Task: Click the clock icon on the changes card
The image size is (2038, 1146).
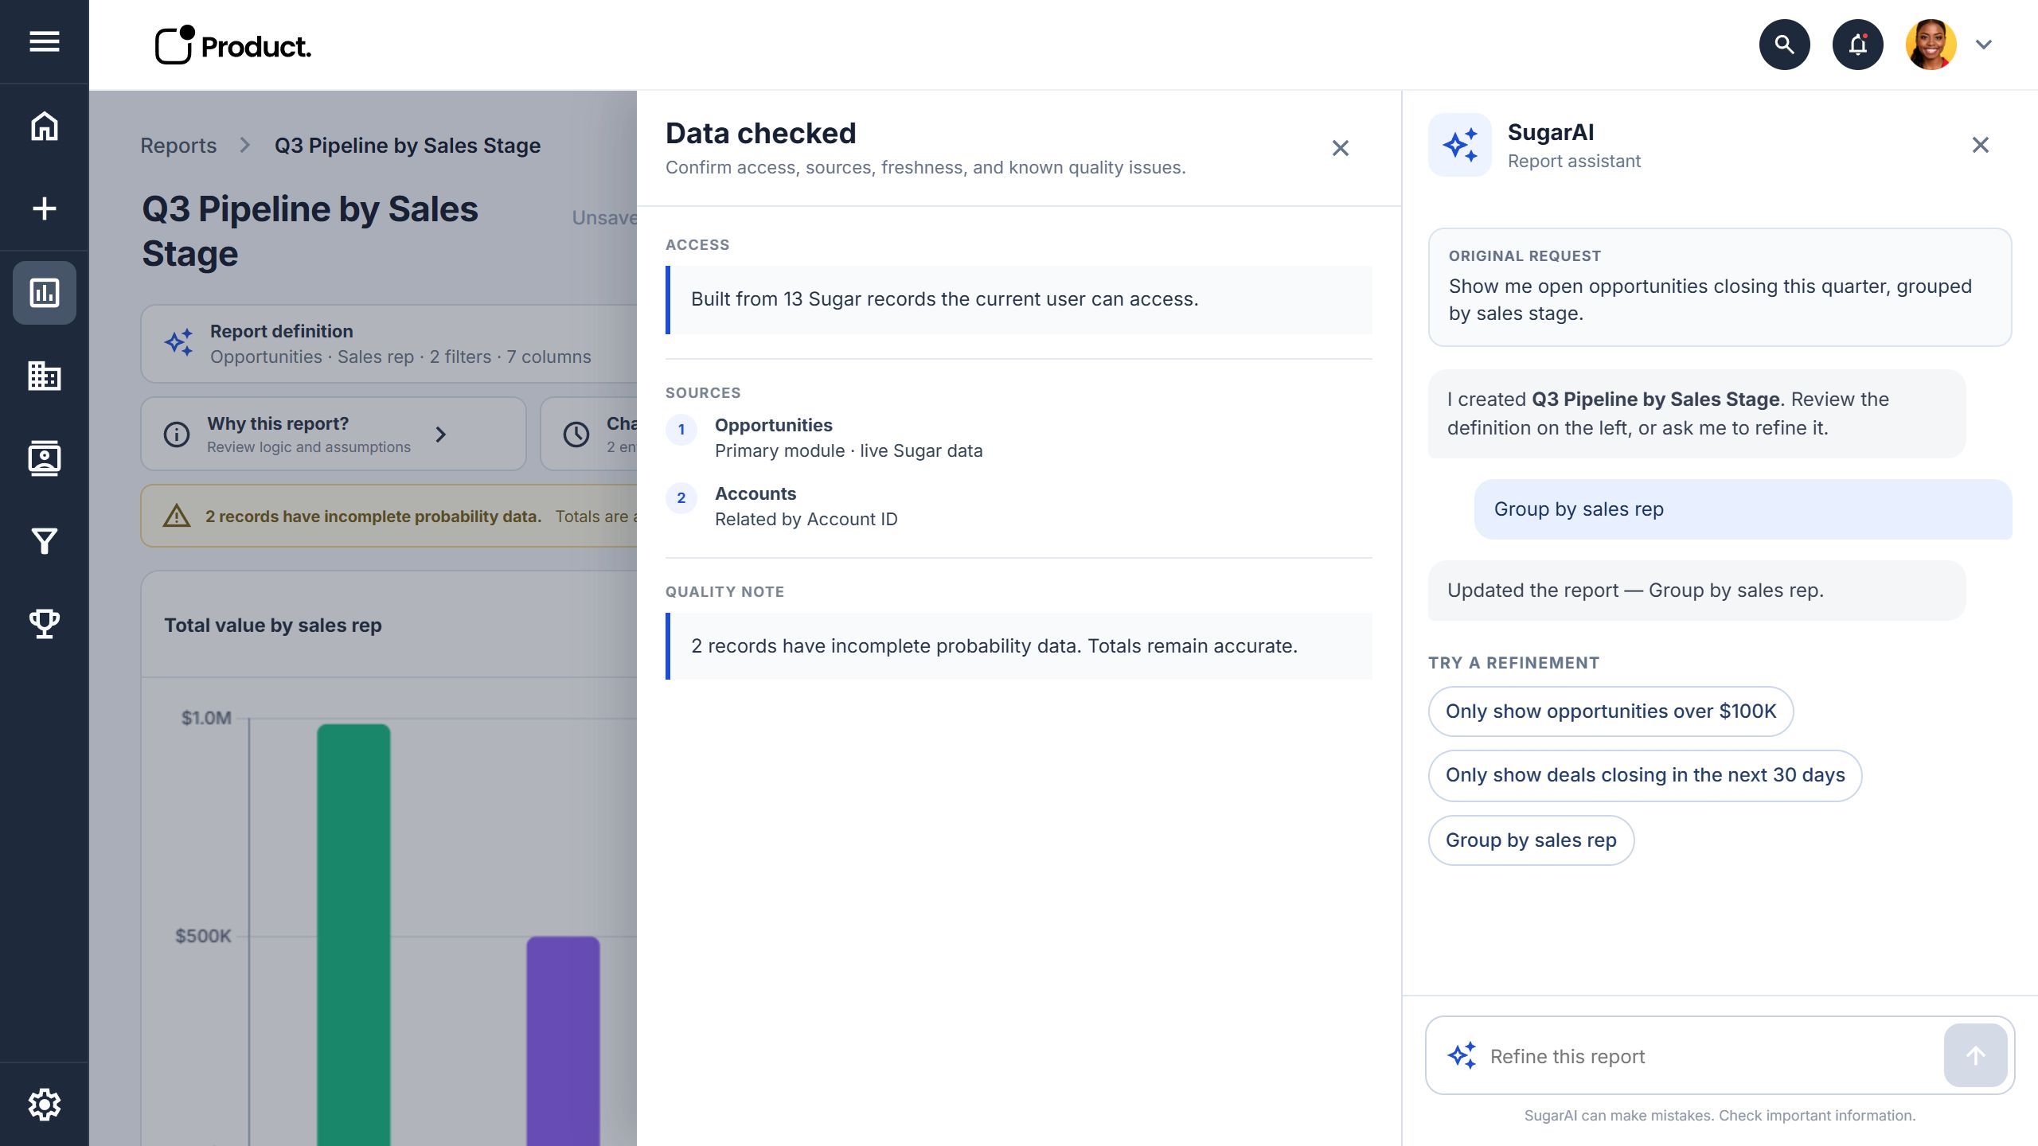Action: [x=576, y=434]
